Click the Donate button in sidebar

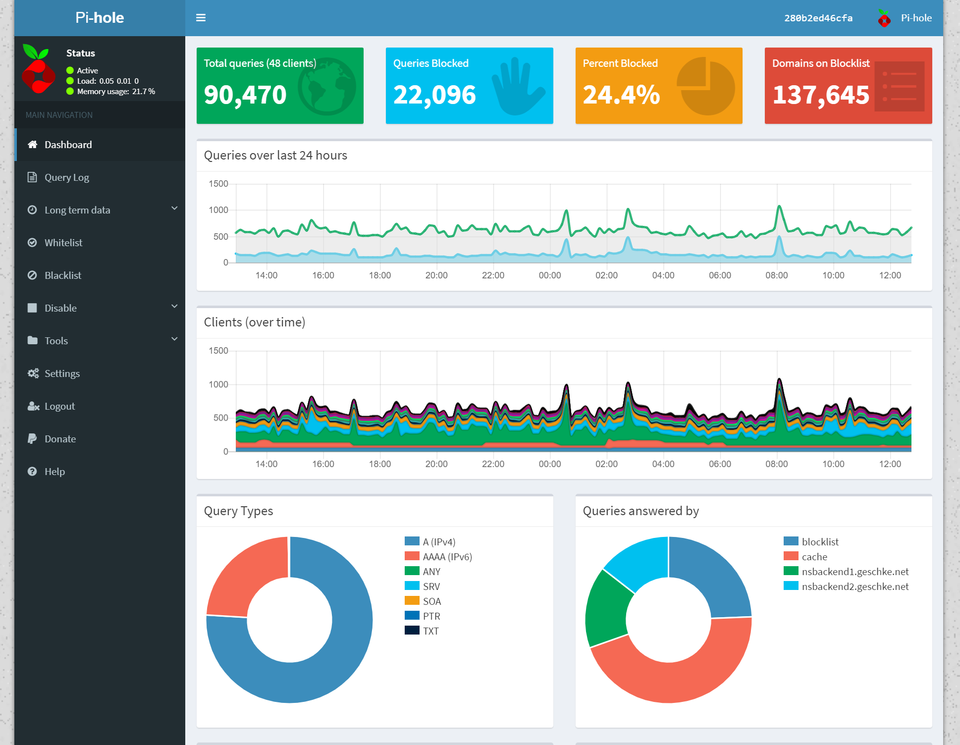point(61,438)
